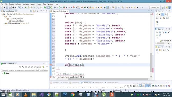The image size is (172, 97).
Task: Click the Debug bug icon in toolbar
Action: tap(55, 8)
